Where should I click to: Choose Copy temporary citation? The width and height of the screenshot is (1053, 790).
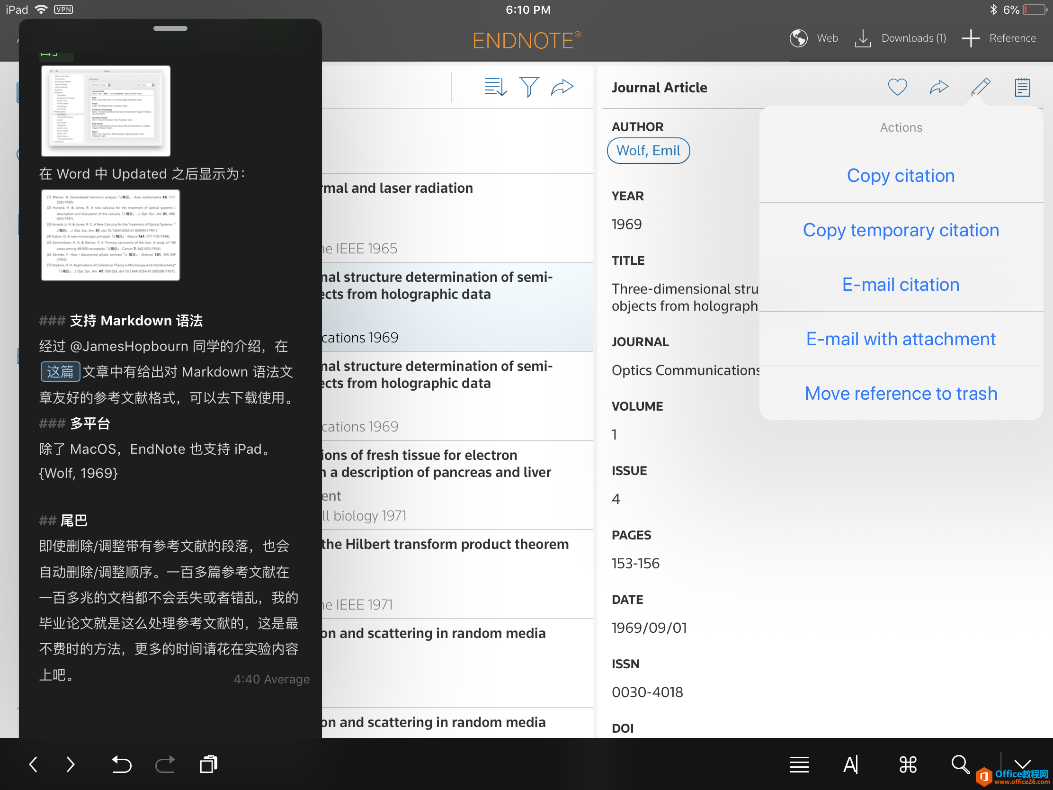tap(901, 230)
